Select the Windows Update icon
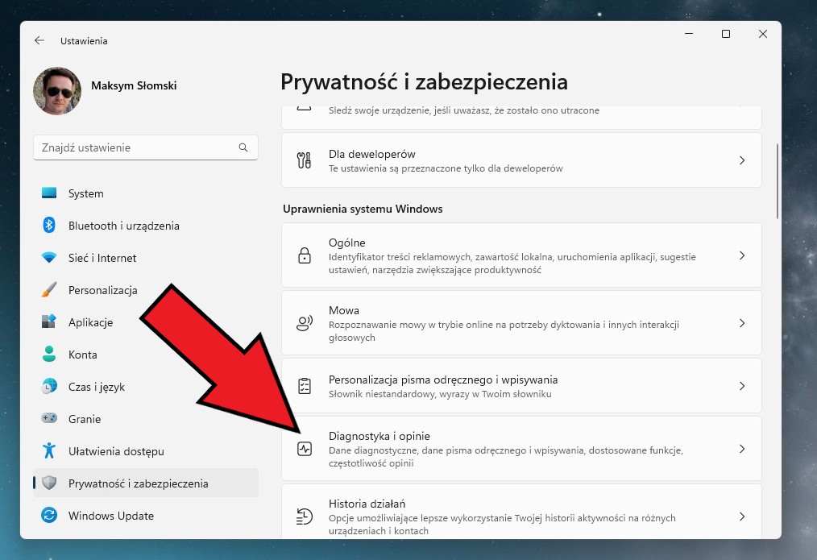This screenshot has width=817, height=560. click(50, 516)
